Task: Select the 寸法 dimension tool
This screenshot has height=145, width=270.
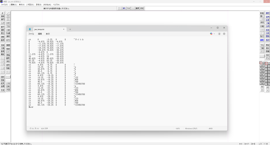Action: click(8, 26)
